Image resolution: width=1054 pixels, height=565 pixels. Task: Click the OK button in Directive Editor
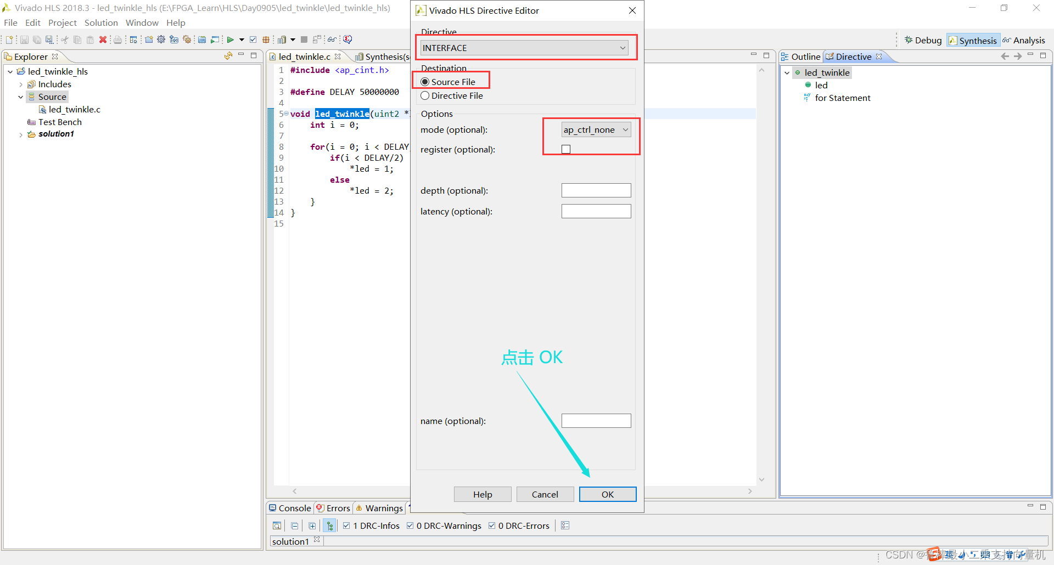coord(608,494)
